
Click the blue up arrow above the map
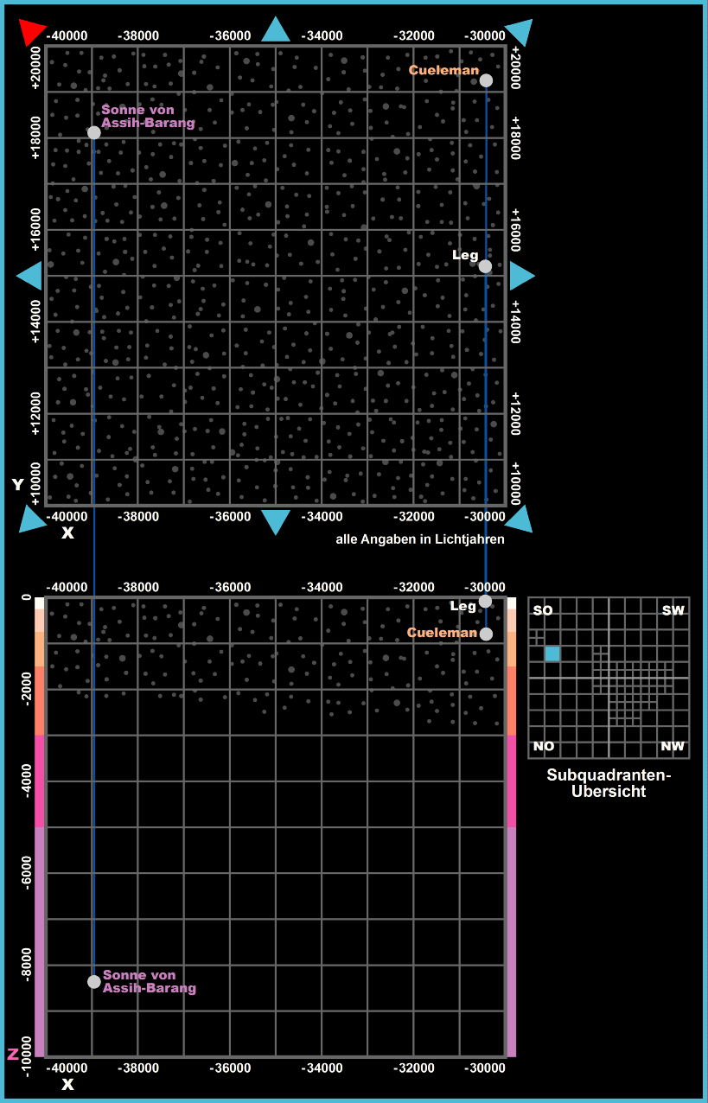point(276,29)
